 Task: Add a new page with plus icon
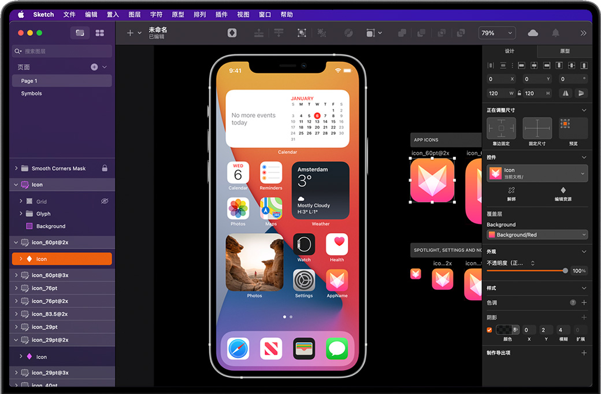[94, 67]
